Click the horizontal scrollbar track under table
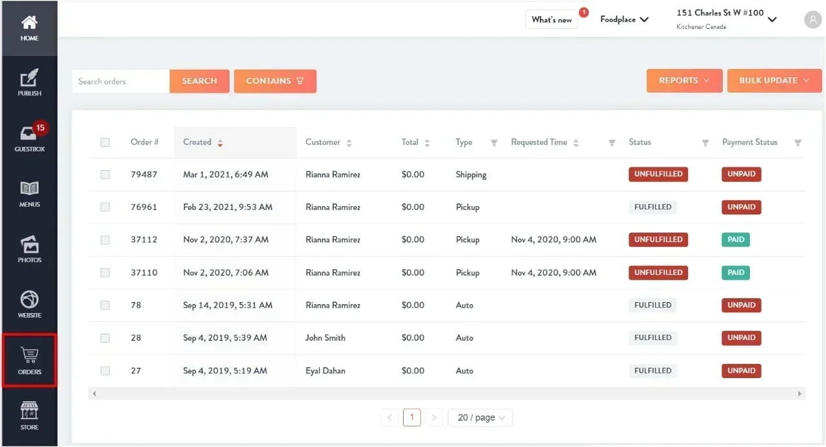 pyautogui.click(x=447, y=393)
